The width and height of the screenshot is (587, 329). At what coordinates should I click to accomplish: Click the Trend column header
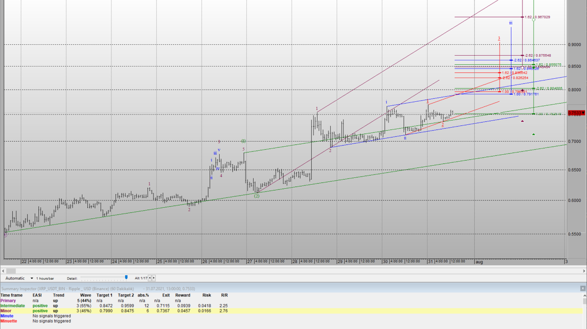(58, 295)
